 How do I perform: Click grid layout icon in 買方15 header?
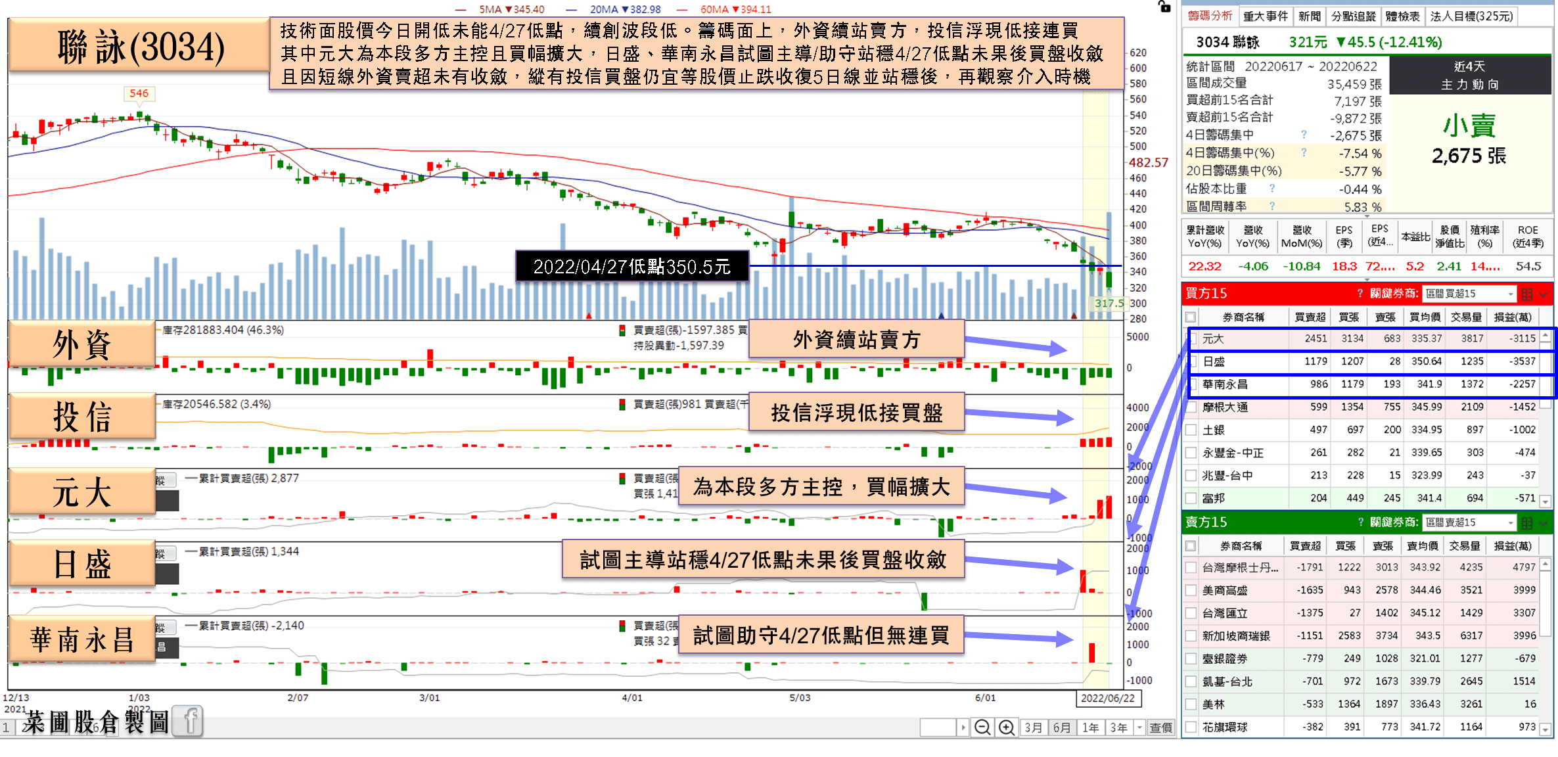click(1527, 294)
